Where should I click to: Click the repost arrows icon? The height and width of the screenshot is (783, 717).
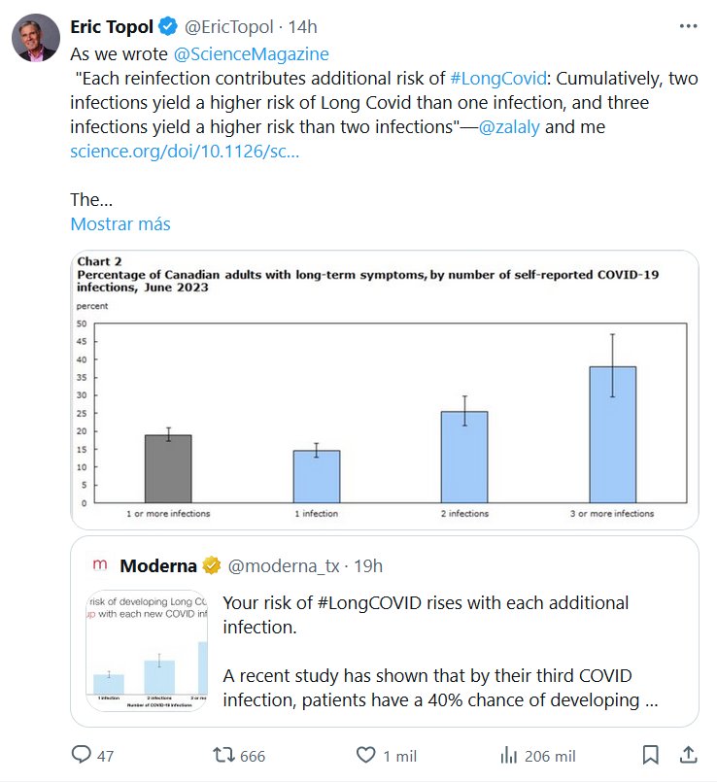225,755
